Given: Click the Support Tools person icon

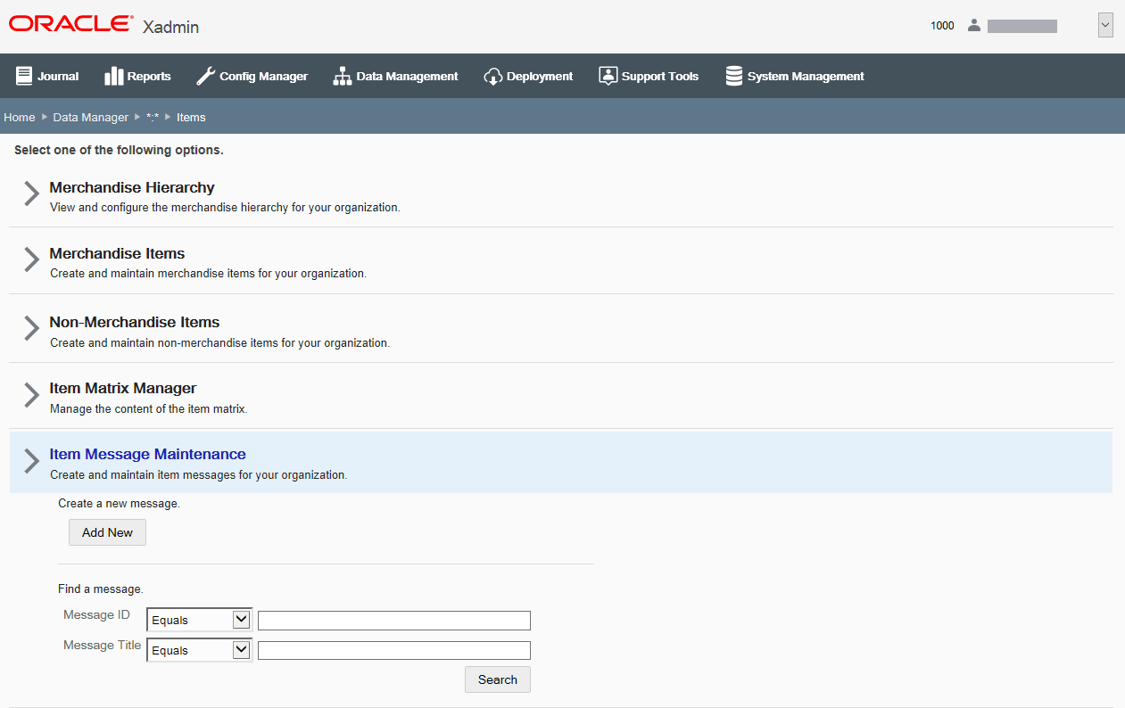Looking at the screenshot, I should click(608, 76).
